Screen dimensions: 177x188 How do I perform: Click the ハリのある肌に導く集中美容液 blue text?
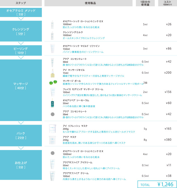tap(79, 106)
